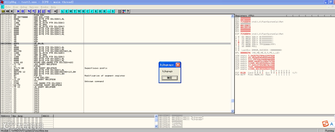Click Go to address toolbar icon
Viewport: 335px width, 132px height.
pos(56,11)
